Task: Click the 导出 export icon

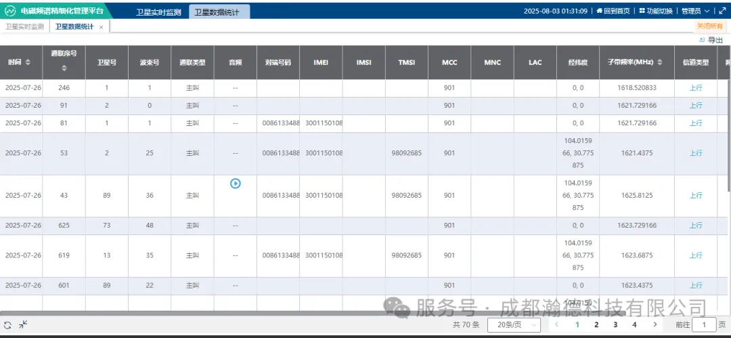Action: coord(702,40)
